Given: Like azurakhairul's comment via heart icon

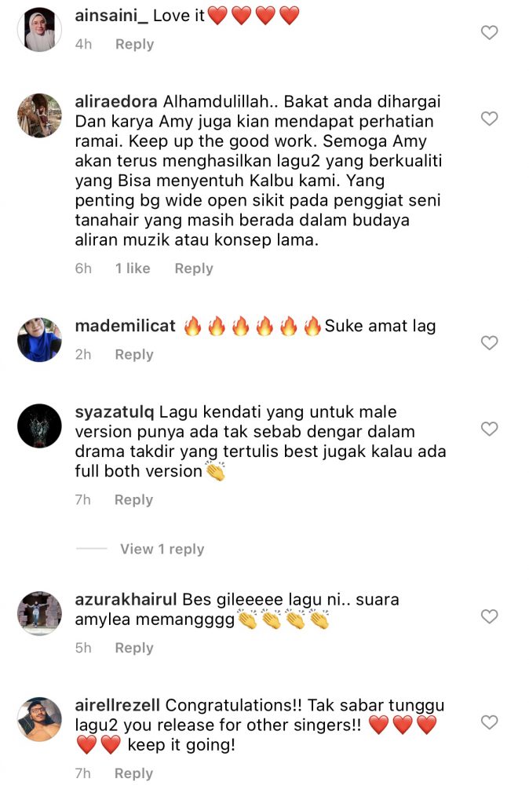Looking at the screenshot, I should pos(490,616).
